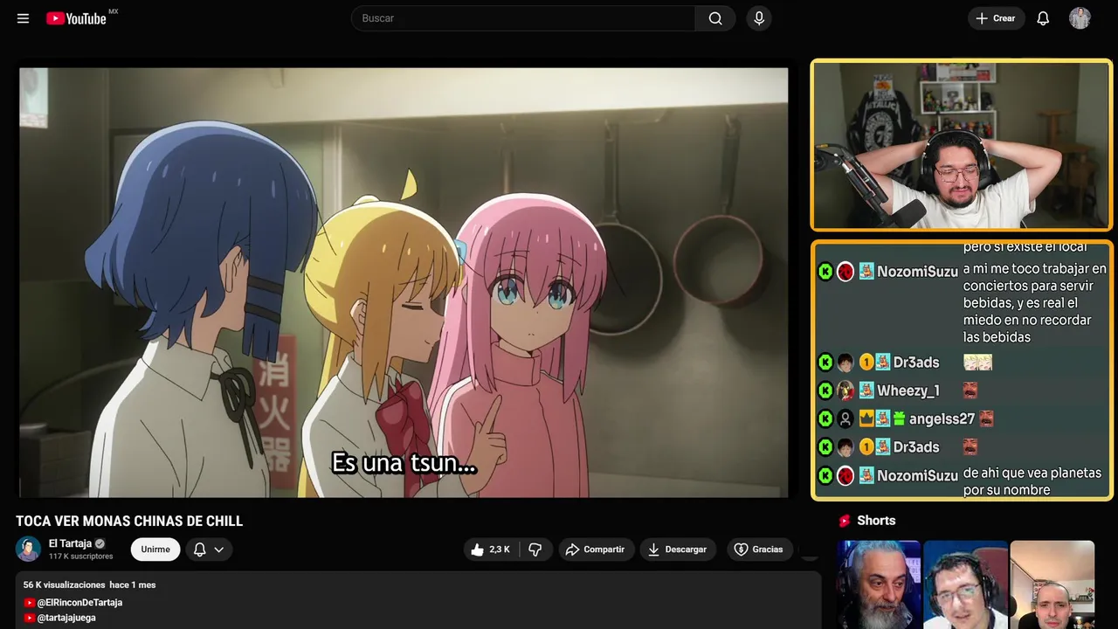The width and height of the screenshot is (1118, 629).
Task: Share the video via Compartir
Action: pos(596,550)
